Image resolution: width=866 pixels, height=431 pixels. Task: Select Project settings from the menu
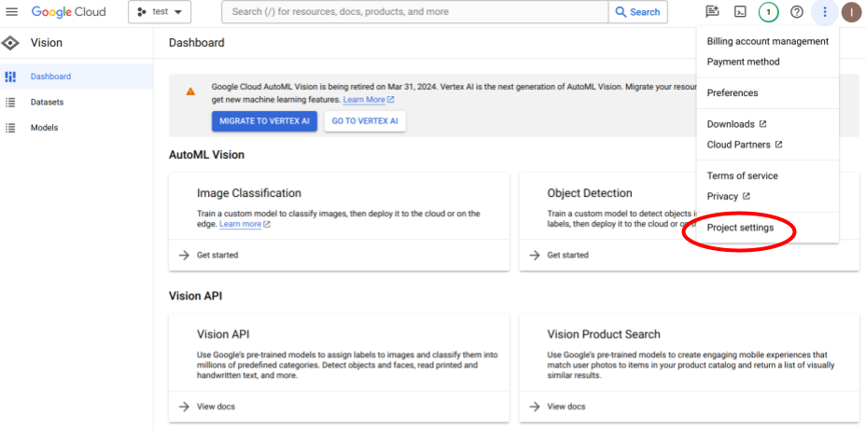click(x=740, y=228)
